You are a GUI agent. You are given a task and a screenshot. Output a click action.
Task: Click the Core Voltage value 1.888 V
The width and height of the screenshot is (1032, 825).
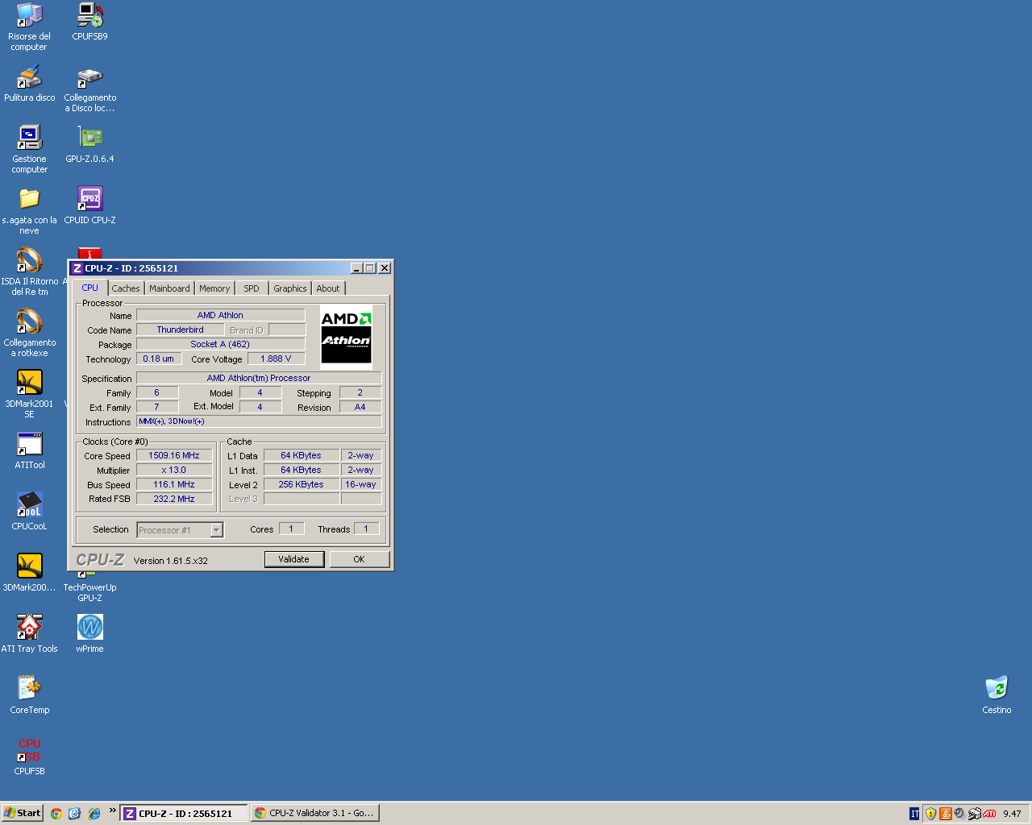pos(277,359)
